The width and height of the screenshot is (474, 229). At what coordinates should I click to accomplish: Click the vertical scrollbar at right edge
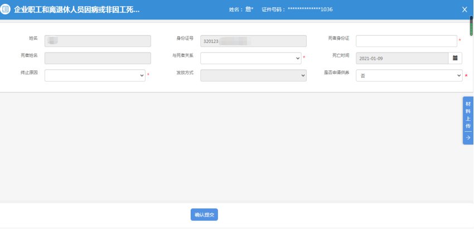471,26
